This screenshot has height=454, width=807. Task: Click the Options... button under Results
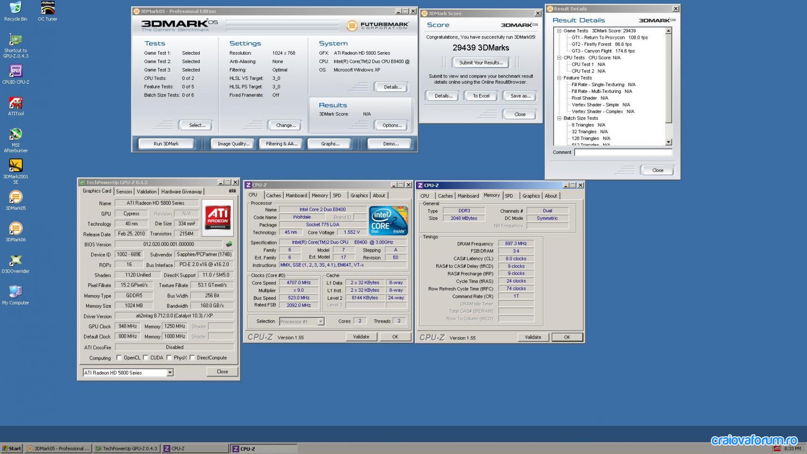point(392,125)
